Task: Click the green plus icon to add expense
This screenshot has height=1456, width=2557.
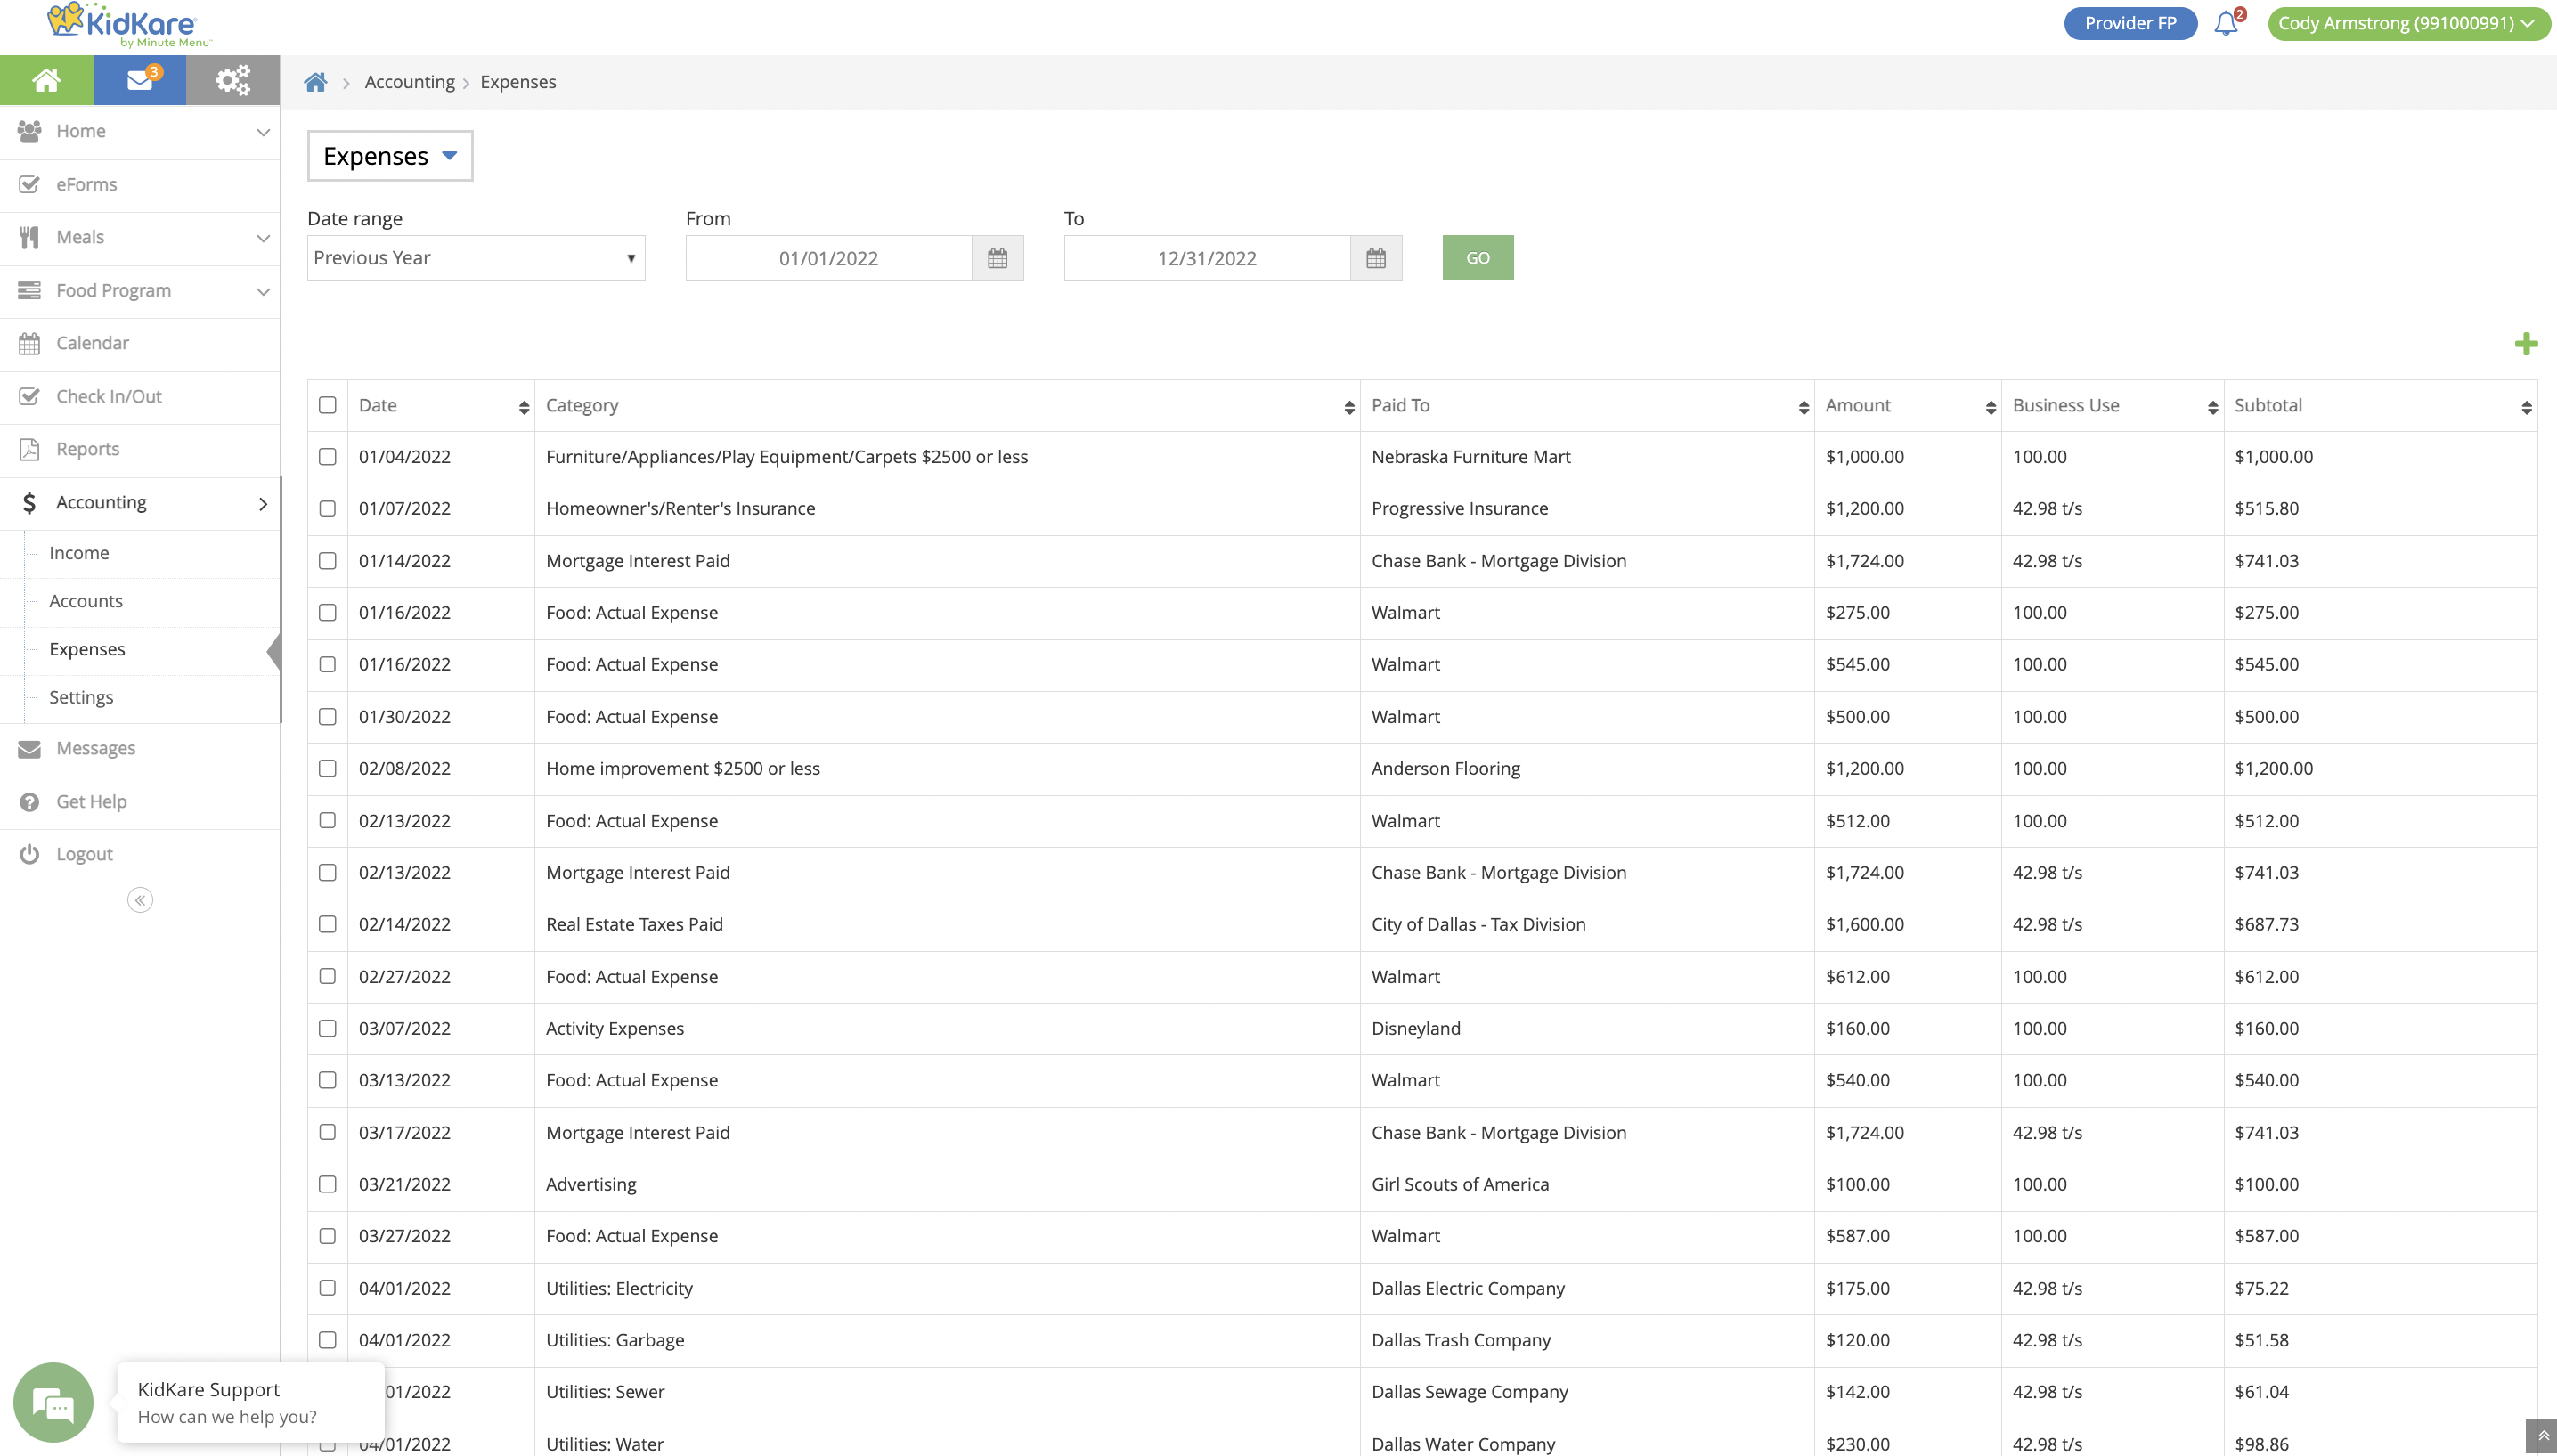Action: 2527,343
